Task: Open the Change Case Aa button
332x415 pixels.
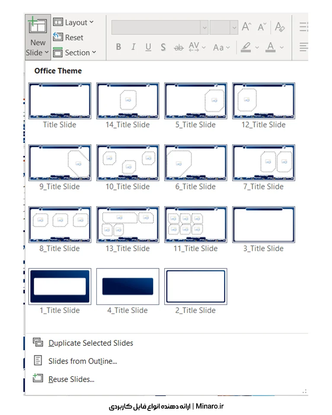Action: coord(221,47)
